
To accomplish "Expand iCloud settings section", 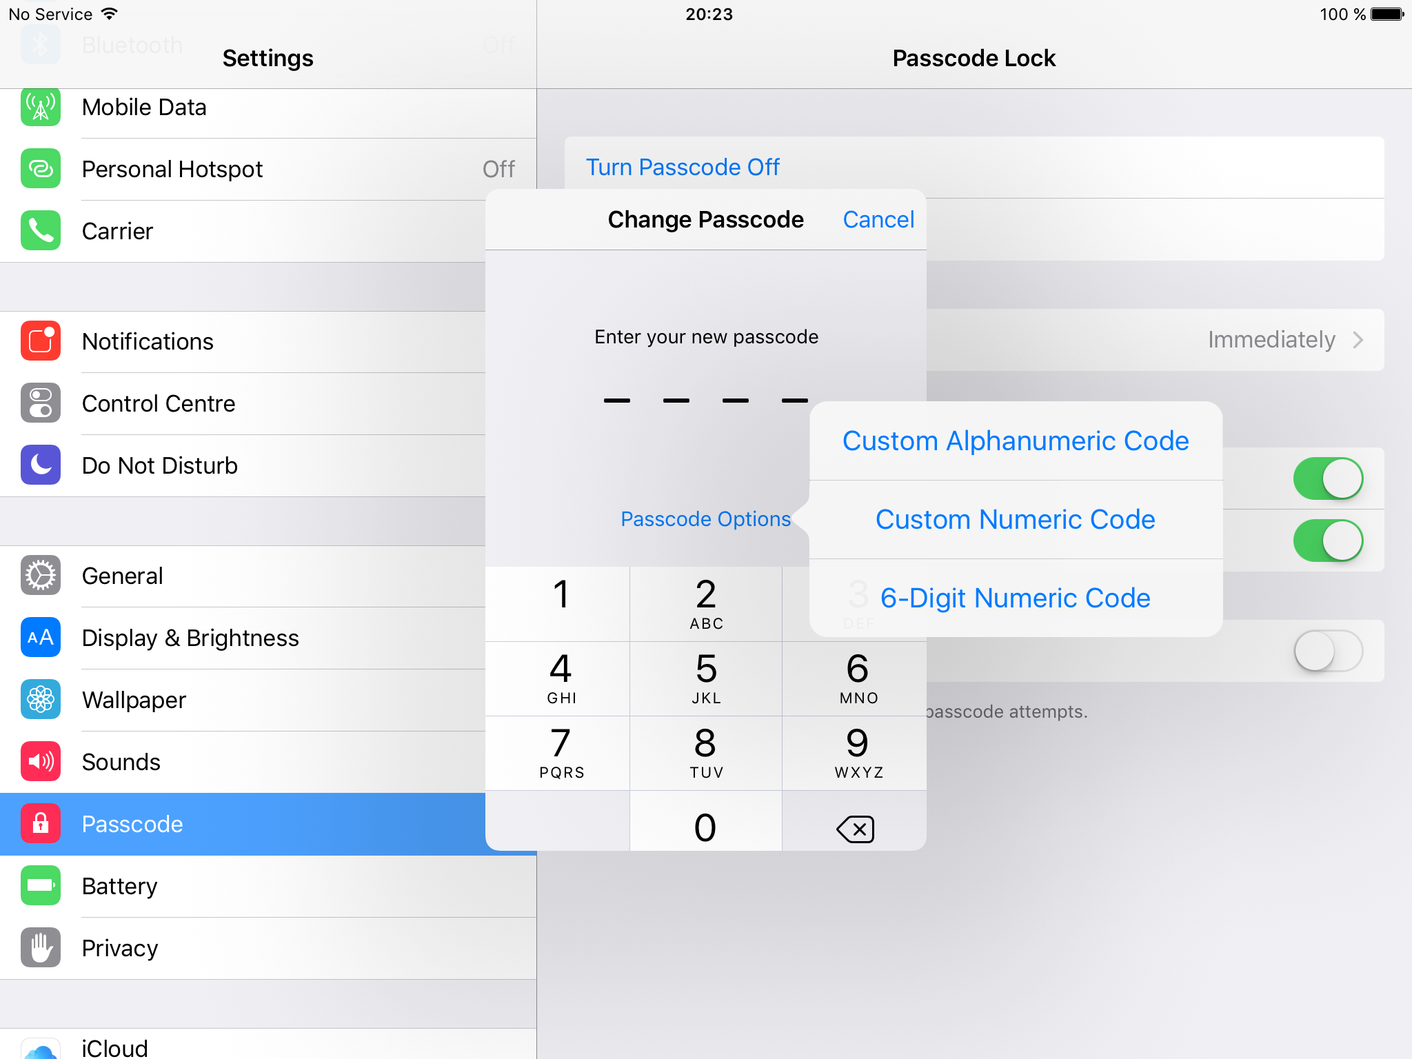I will coord(267,1045).
